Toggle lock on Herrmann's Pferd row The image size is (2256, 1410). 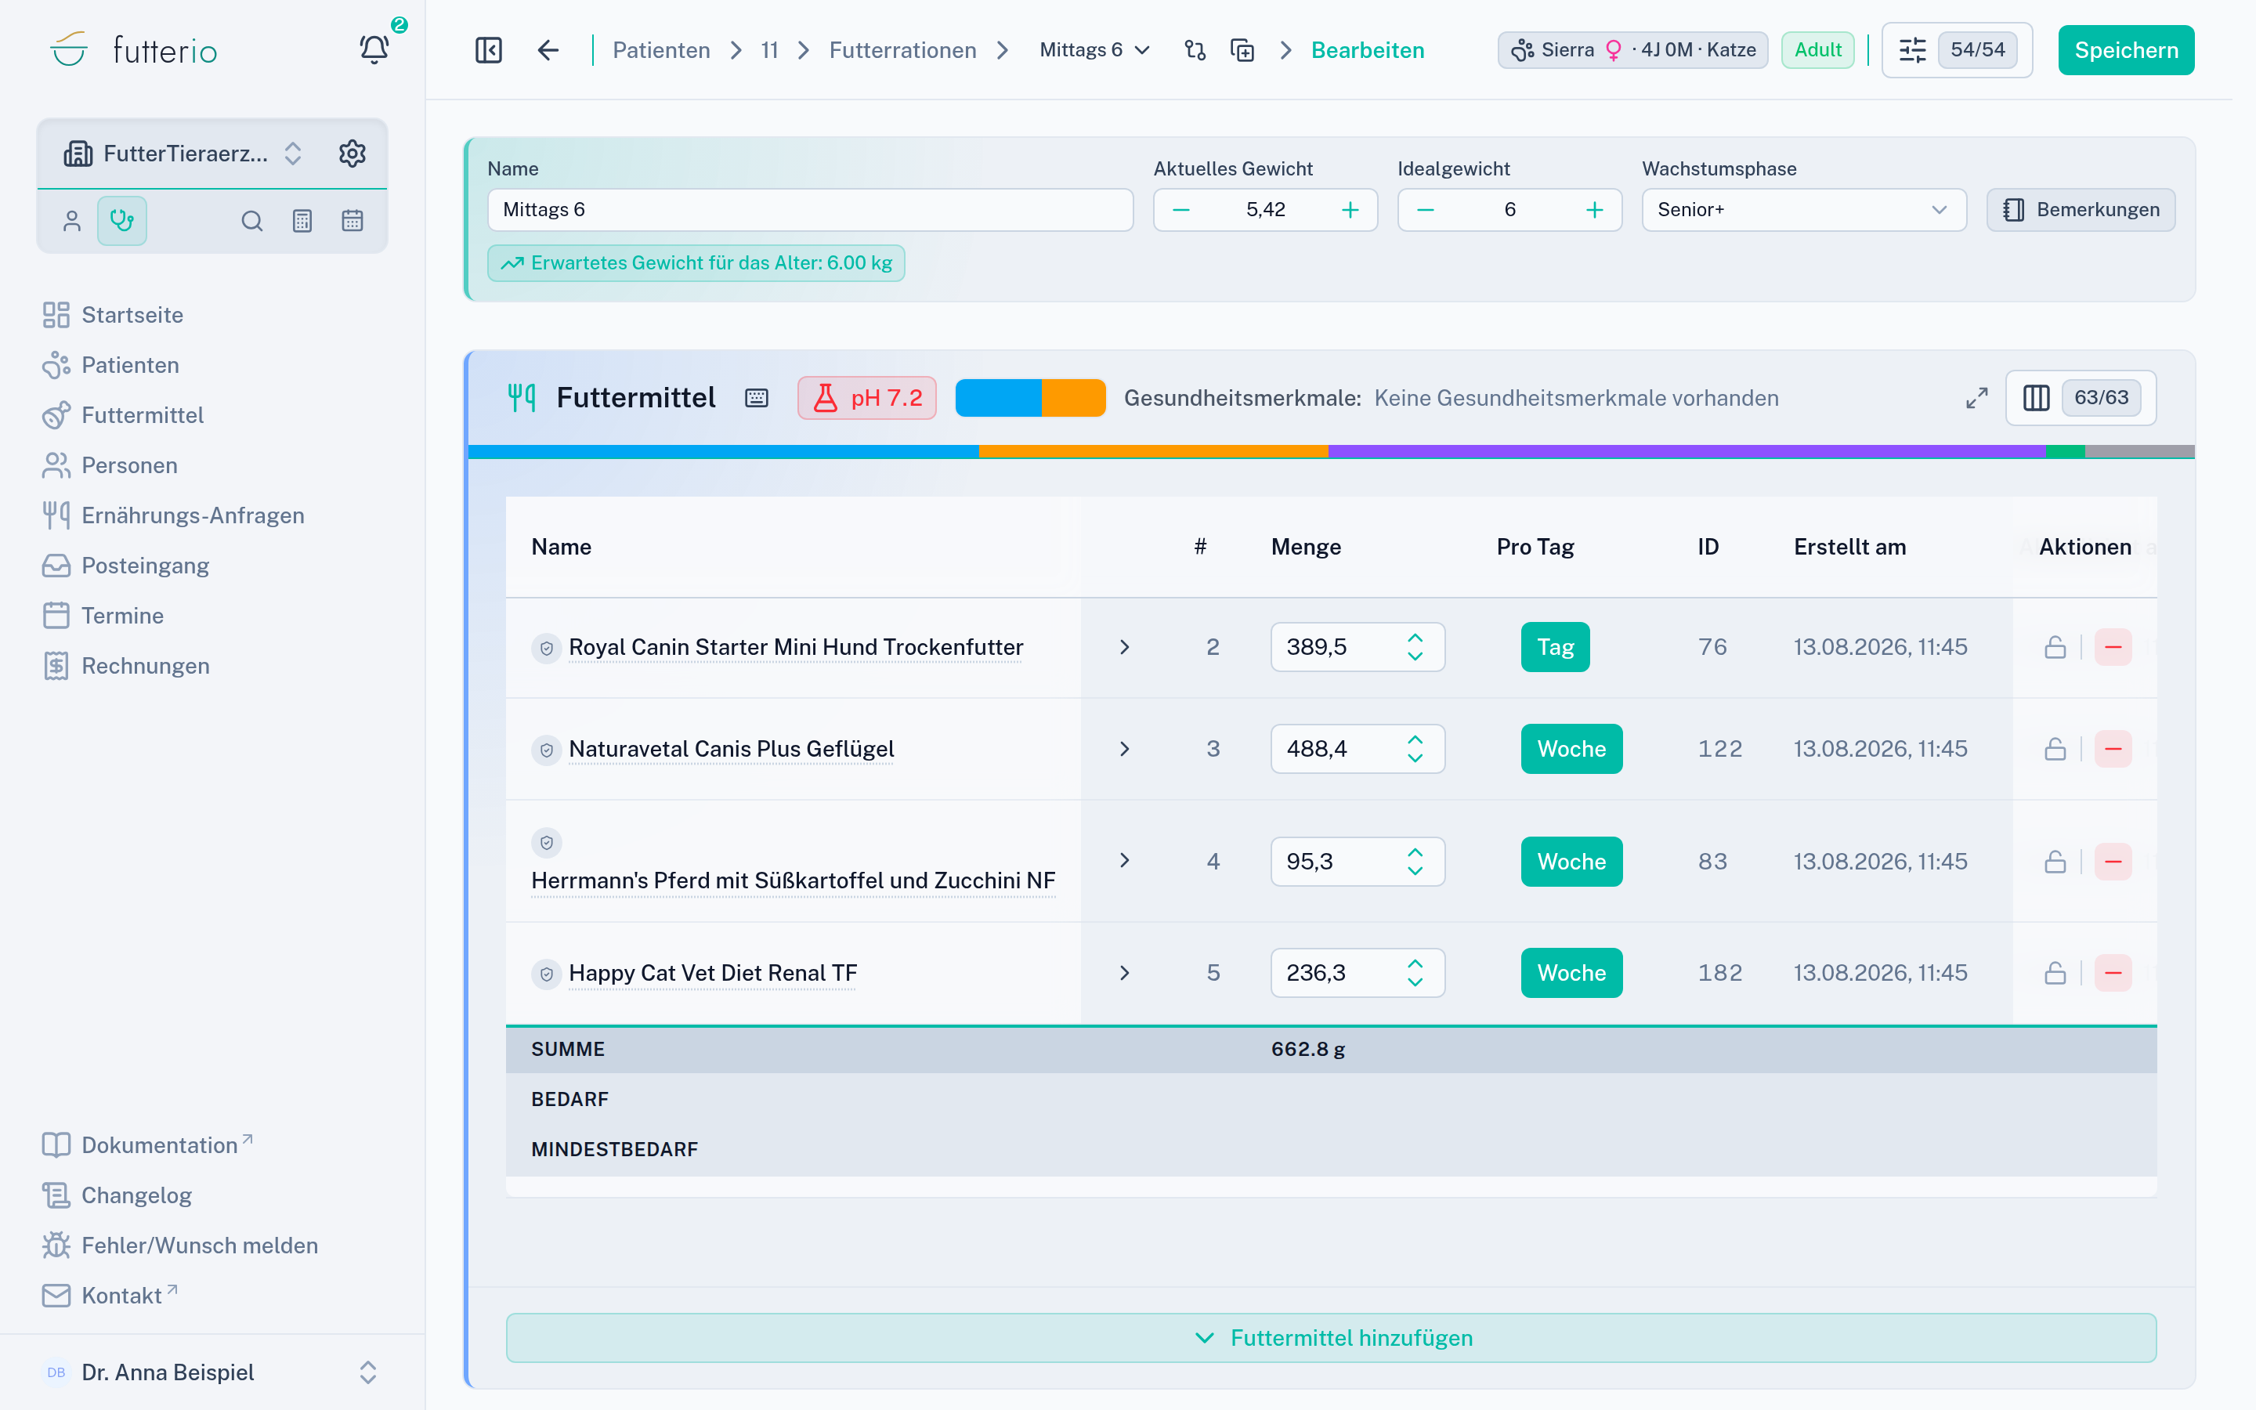coord(2055,862)
